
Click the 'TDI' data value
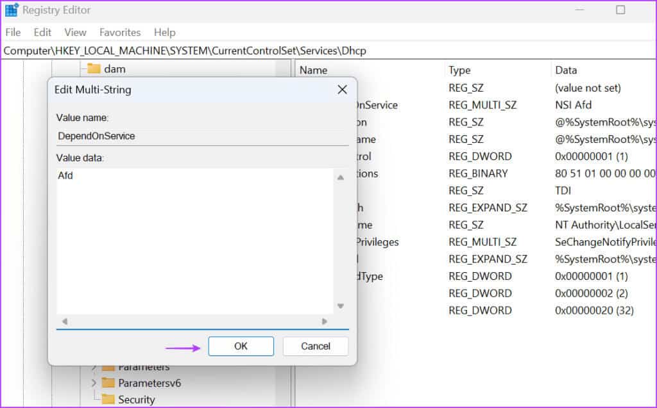563,191
